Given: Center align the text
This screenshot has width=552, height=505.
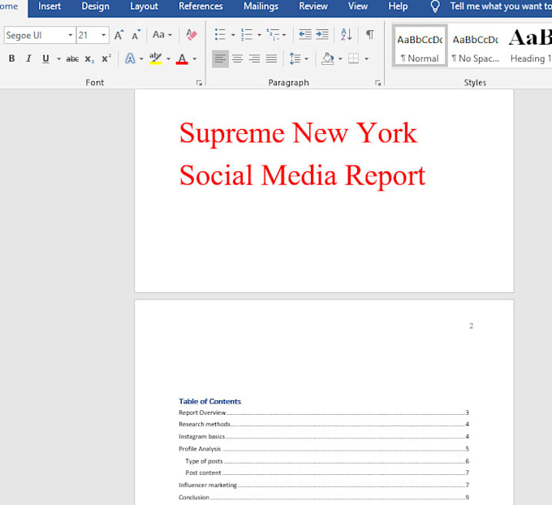Looking at the screenshot, I should [x=237, y=58].
